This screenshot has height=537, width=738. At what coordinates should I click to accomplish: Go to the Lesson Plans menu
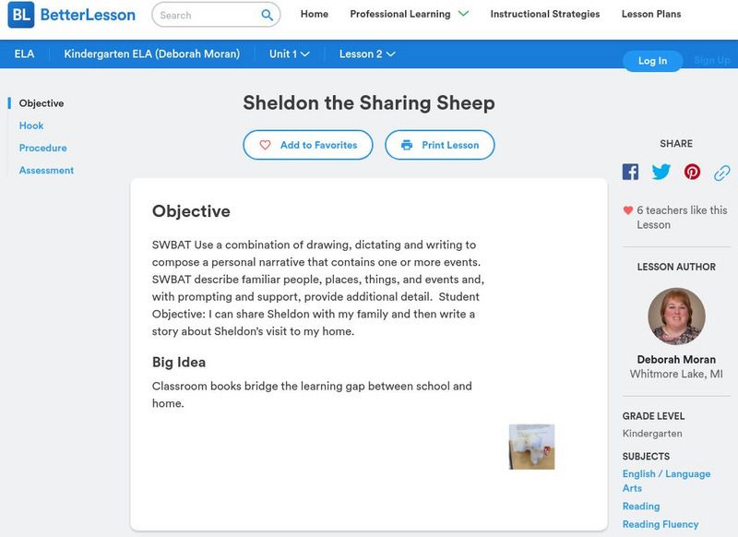click(651, 14)
